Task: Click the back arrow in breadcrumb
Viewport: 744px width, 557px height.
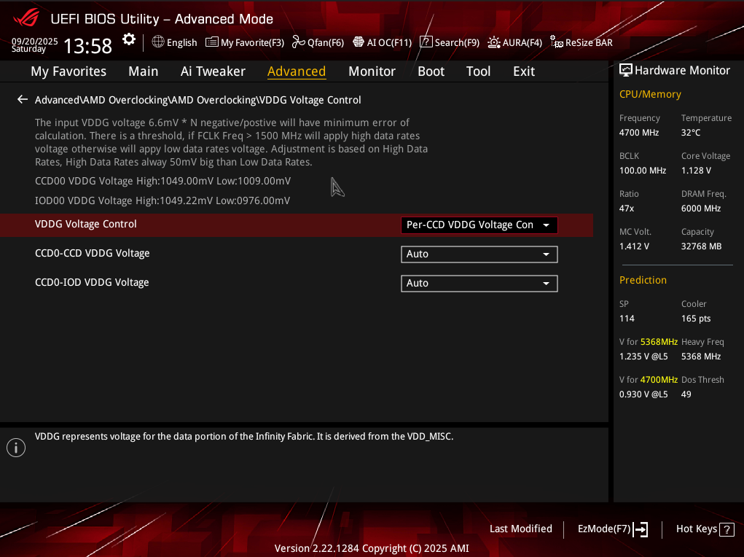Action: pos(23,100)
